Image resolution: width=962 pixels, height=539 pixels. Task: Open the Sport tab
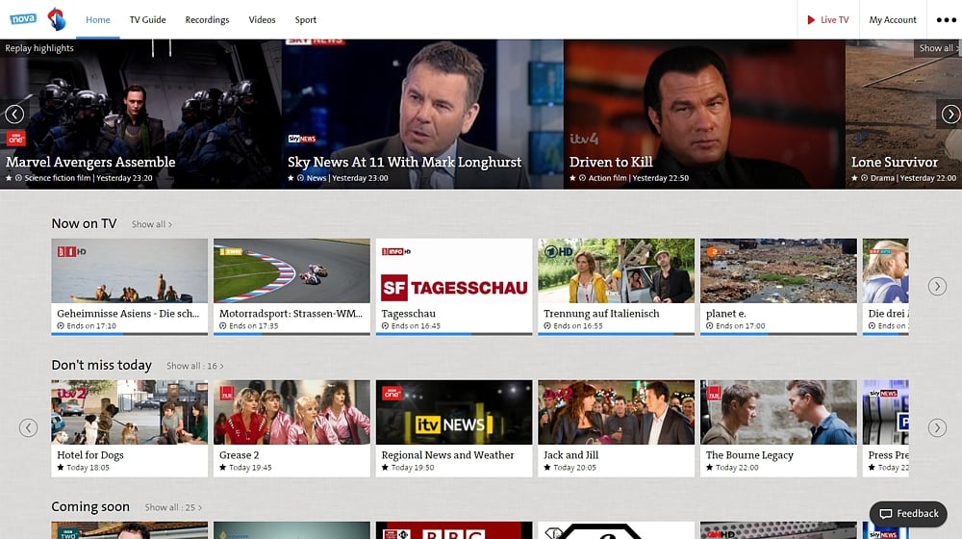[x=306, y=19]
